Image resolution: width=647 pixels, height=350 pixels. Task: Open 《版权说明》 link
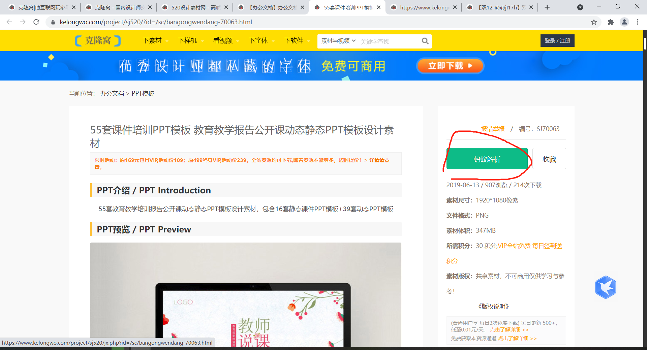[x=493, y=306]
